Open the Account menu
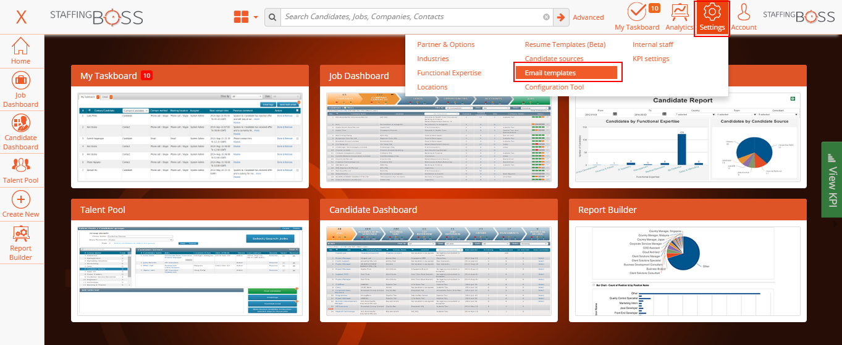 pos(744,17)
